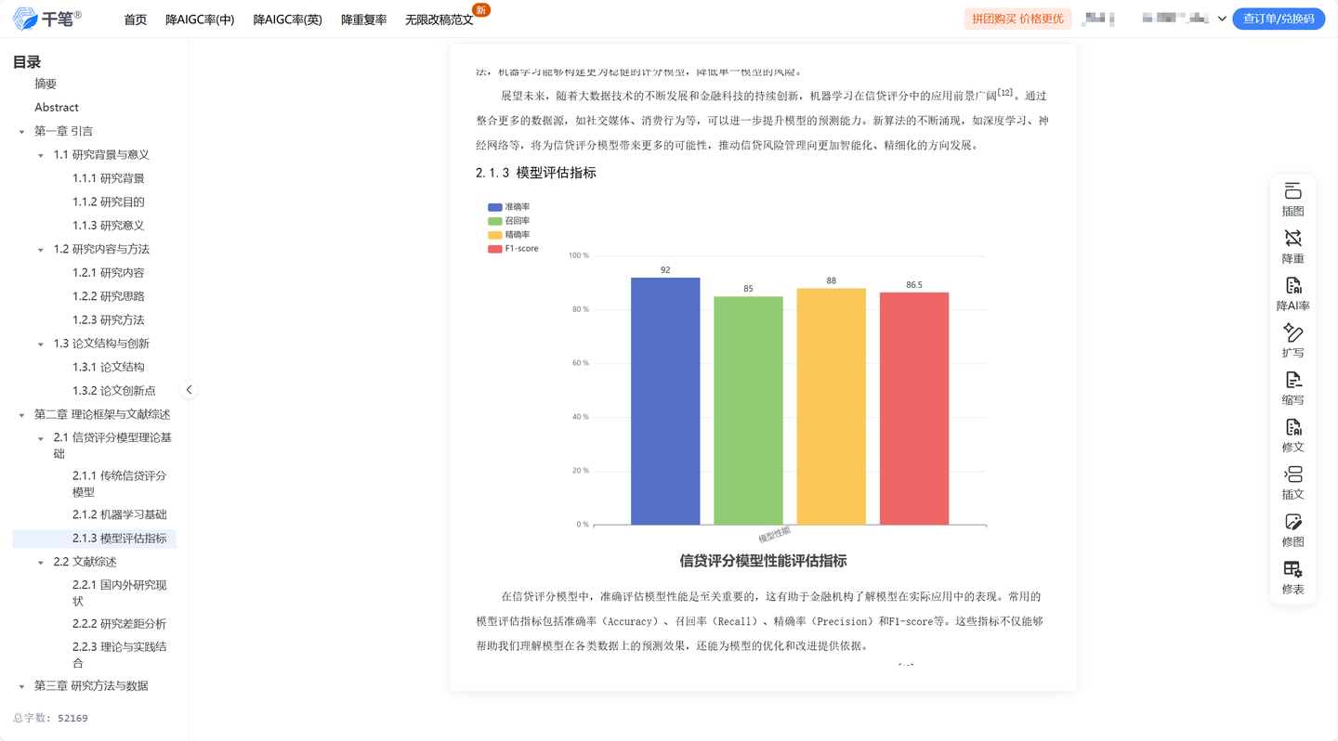Collapse the 1.1 研究背景与意义 section
The image size is (1338, 741).
coord(41,155)
